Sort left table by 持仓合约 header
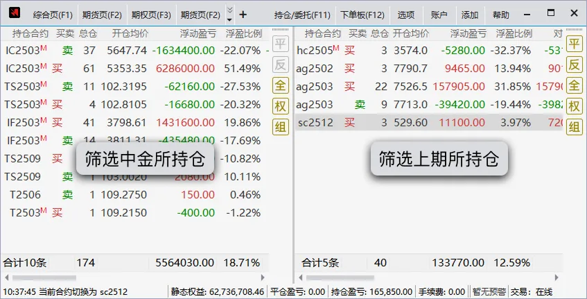Viewport: 587px width, 299px height. [30, 34]
